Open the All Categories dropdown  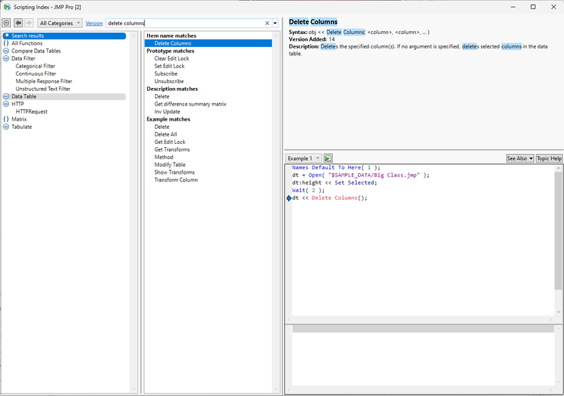(x=60, y=23)
